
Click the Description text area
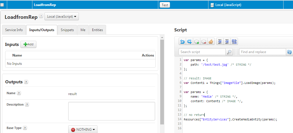(112, 111)
